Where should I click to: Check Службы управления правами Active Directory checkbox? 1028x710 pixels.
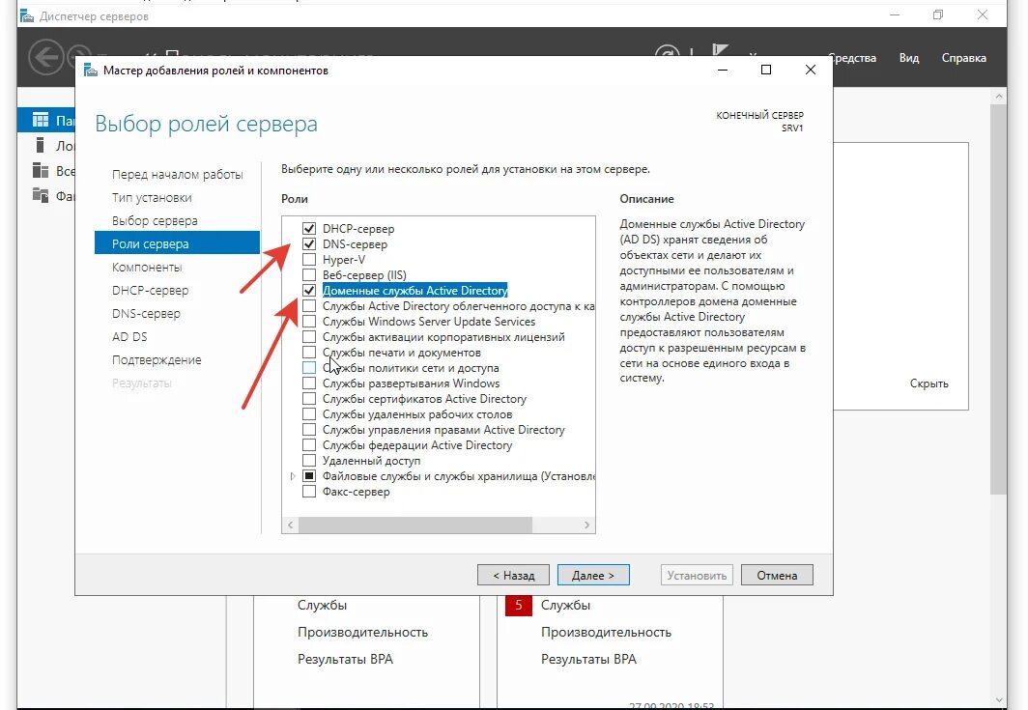click(x=309, y=430)
